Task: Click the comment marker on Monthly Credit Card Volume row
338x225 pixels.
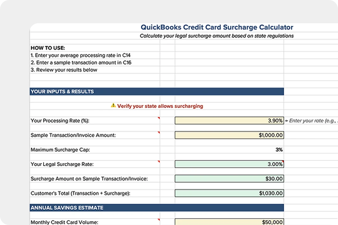Action: (159, 219)
